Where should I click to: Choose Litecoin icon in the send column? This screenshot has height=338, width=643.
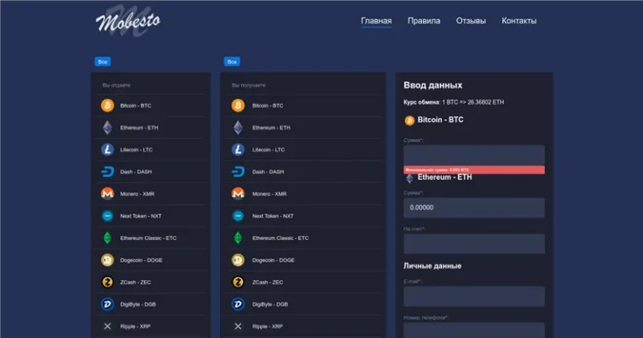(x=107, y=150)
